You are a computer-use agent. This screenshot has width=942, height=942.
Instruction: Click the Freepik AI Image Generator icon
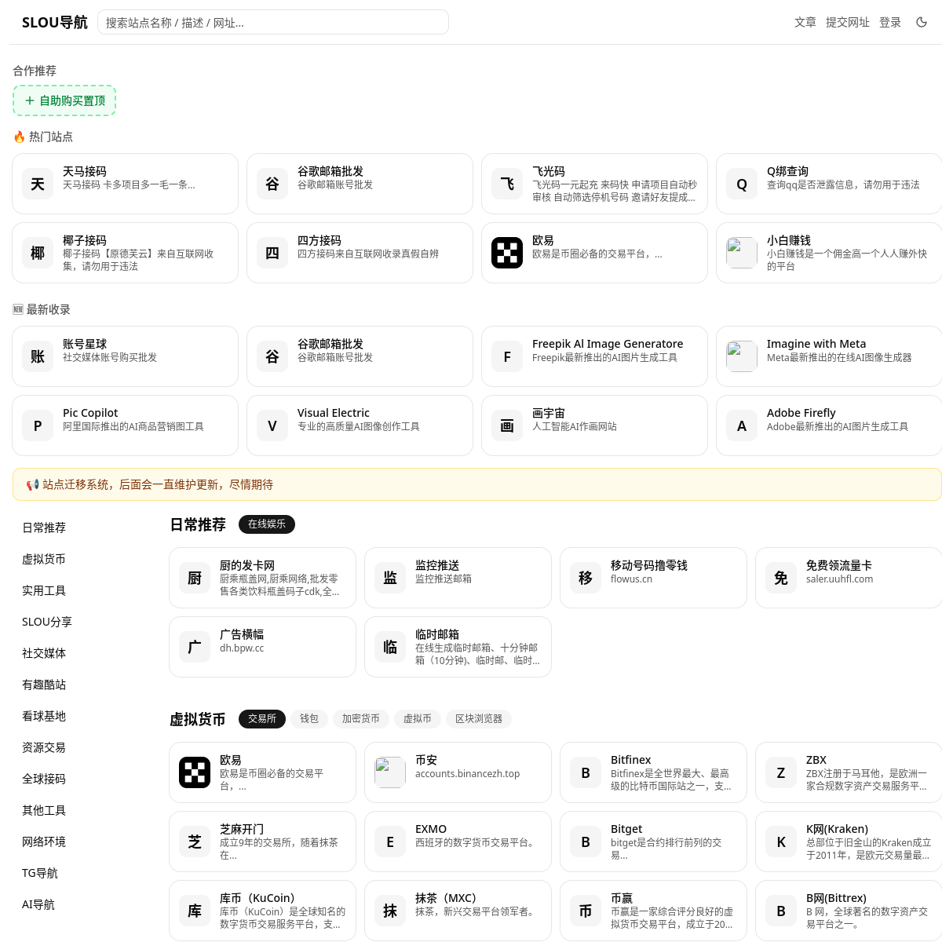507,356
